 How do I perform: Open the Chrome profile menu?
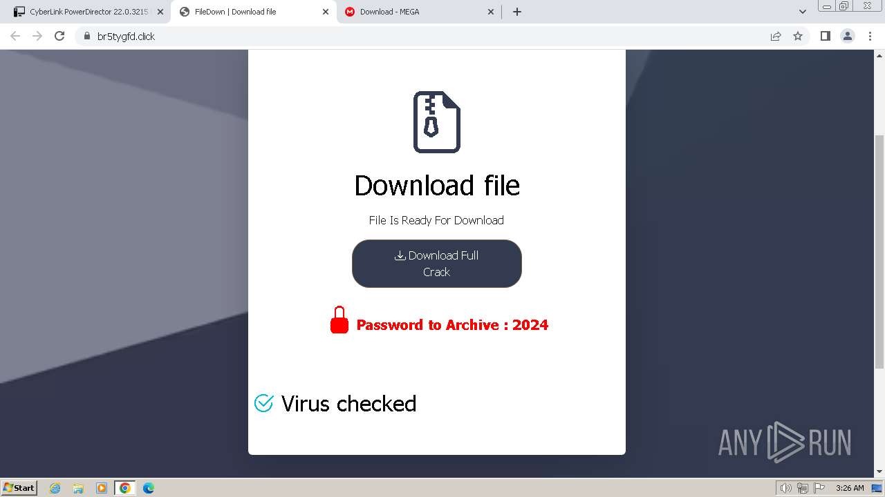point(848,36)
